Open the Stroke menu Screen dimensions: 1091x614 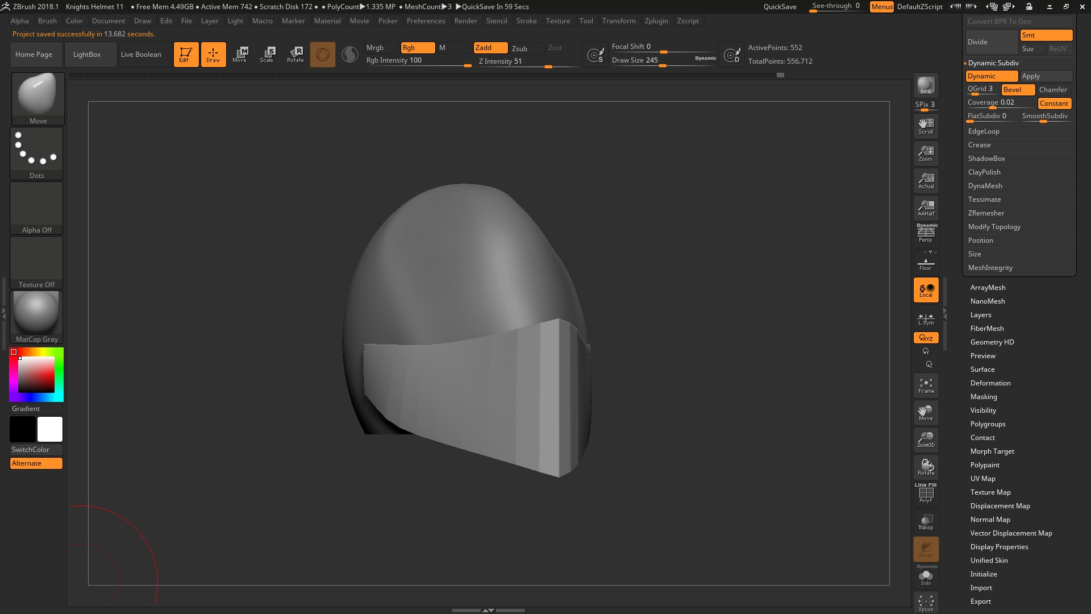(526, 21)
